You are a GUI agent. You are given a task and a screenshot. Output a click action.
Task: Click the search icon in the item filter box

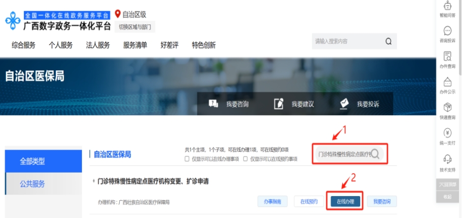(375, 154)
